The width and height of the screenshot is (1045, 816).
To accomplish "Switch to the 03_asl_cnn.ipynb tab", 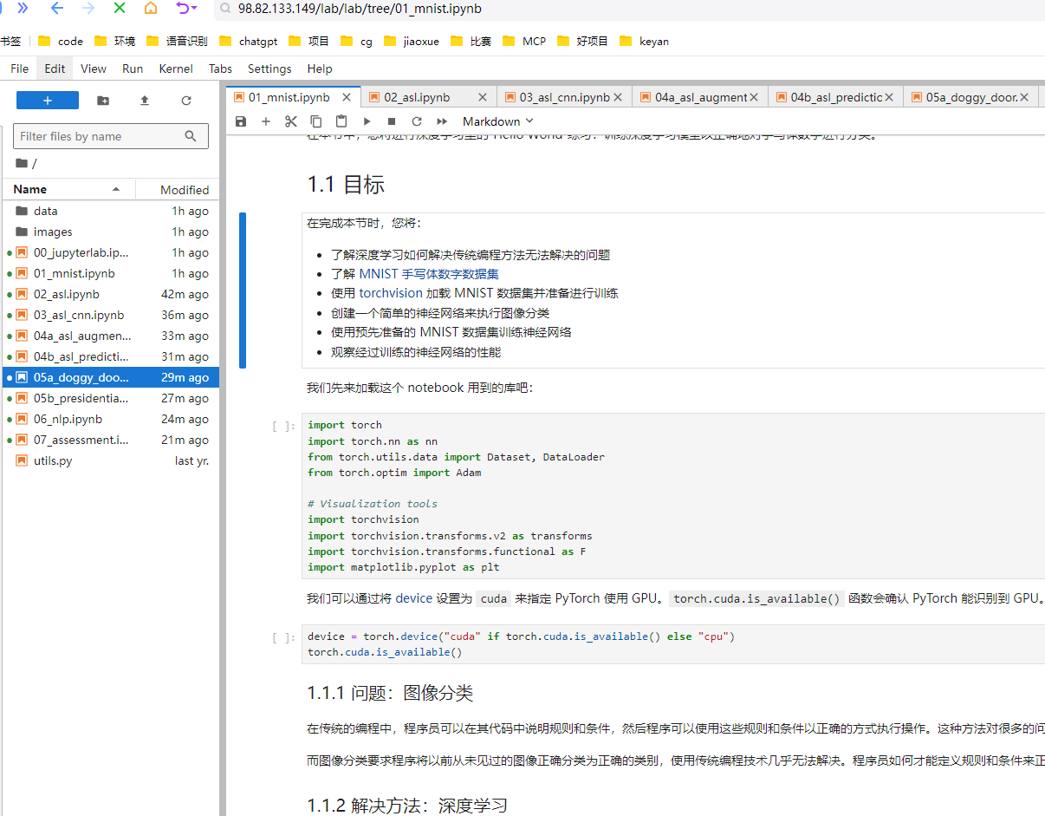I will coord(564,97).
